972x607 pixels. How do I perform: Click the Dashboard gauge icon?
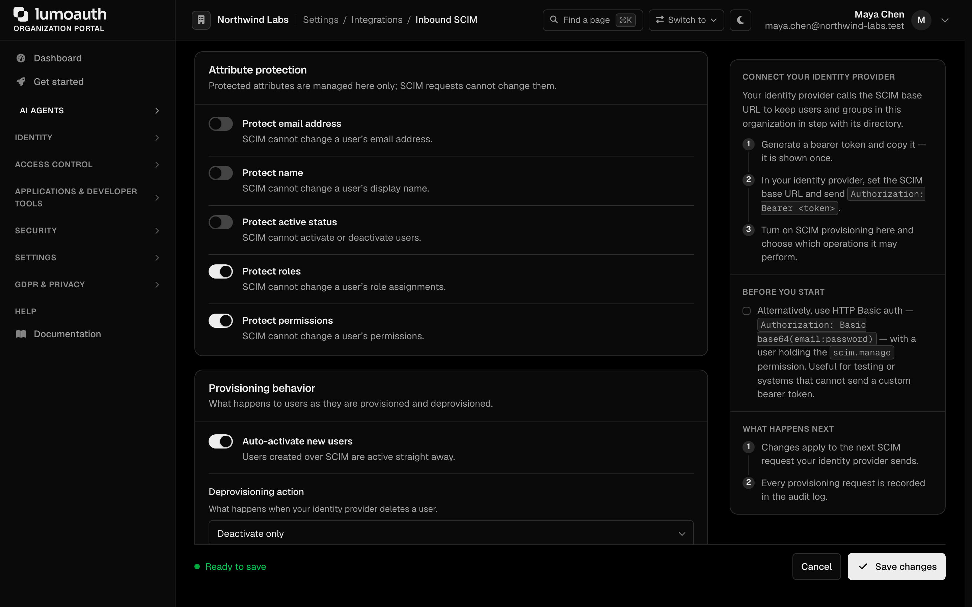(x=21, y=58)
